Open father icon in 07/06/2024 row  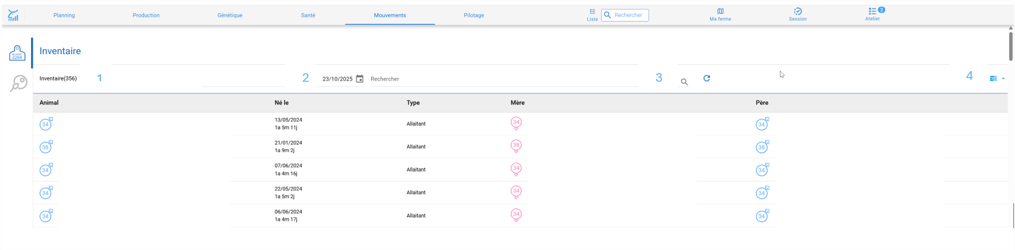(762, 170)
